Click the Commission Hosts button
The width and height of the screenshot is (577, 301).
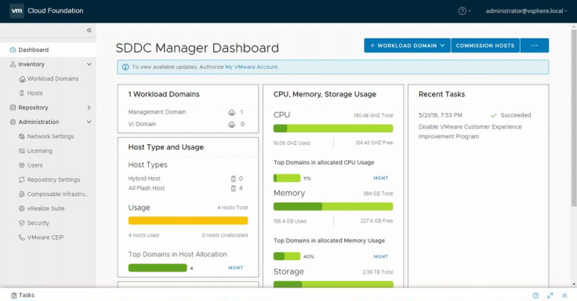click(485, 45)
